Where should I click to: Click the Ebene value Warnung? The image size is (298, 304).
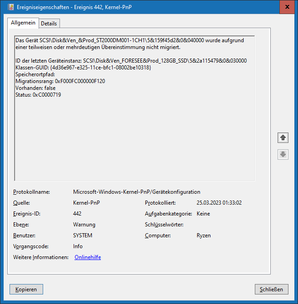[x=84, y=225]
